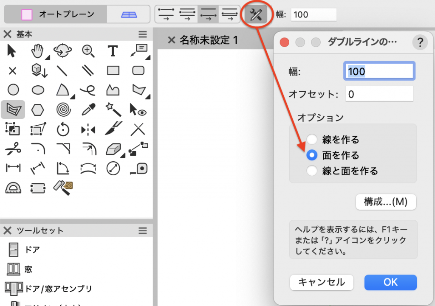The height and width of the screenshot is (306, 435).
Task: Pick the Spiral tool
Action: tap(63, 110)
